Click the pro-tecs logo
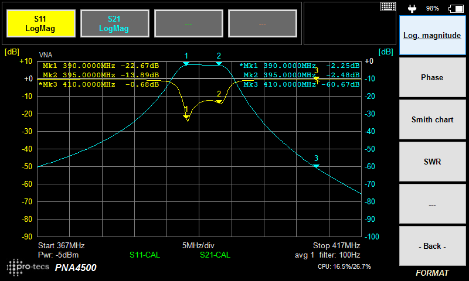Screen dimensions: 469x281 (27, 267)
